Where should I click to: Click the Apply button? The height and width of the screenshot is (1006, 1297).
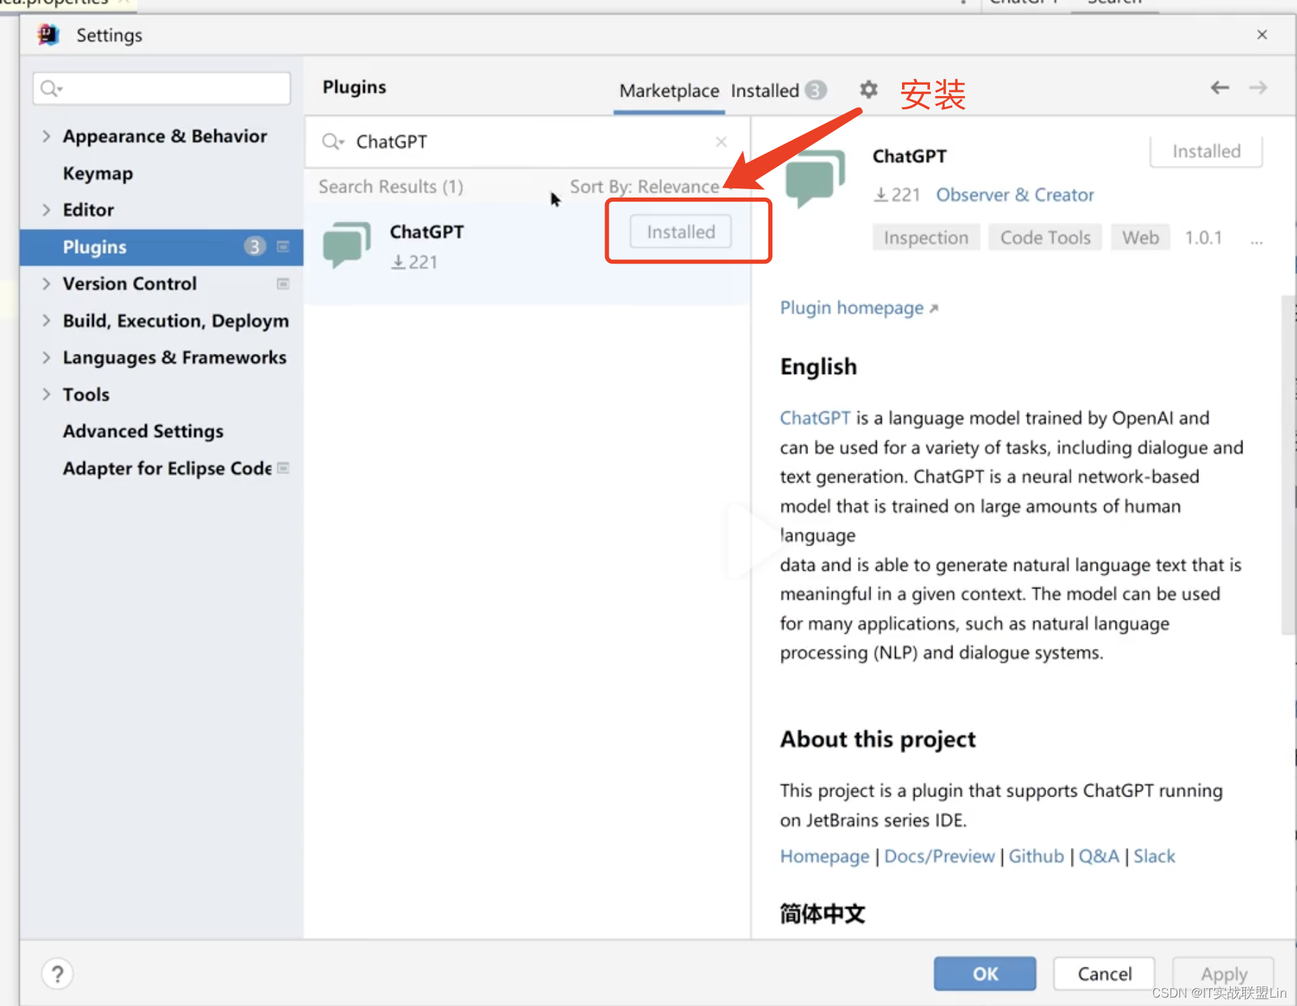[1223, 974]
